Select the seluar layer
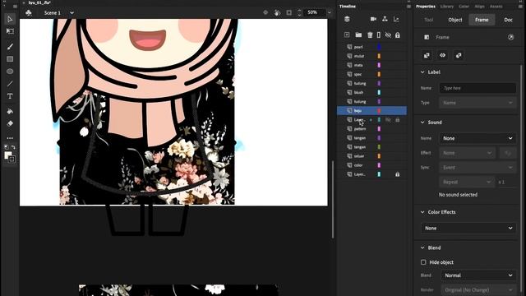Screen dimensions: 526x296 click(371, 156)
